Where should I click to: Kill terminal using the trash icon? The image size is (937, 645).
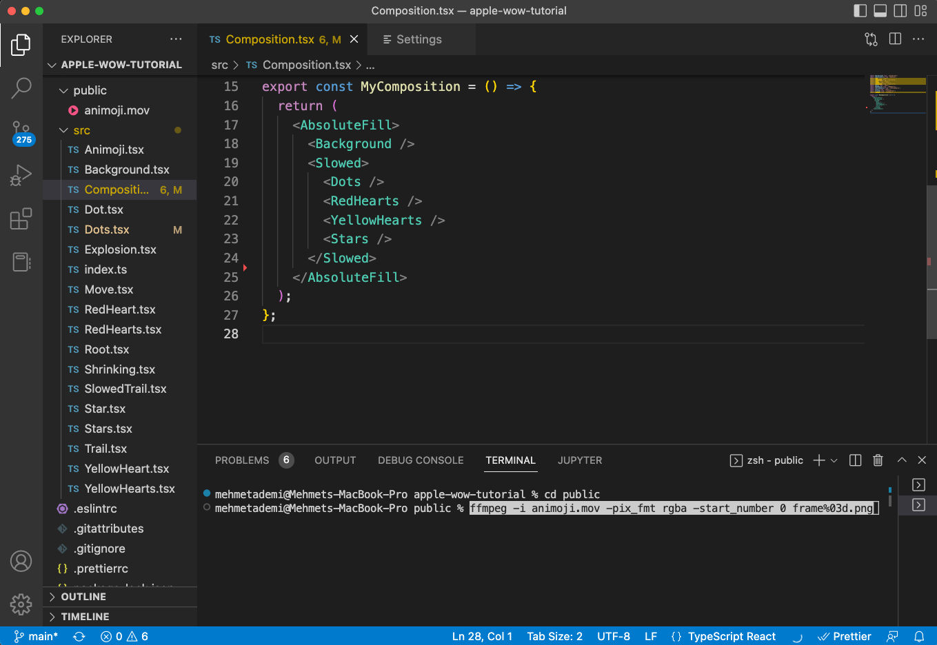pyautogui.click(x=878, y=460)
